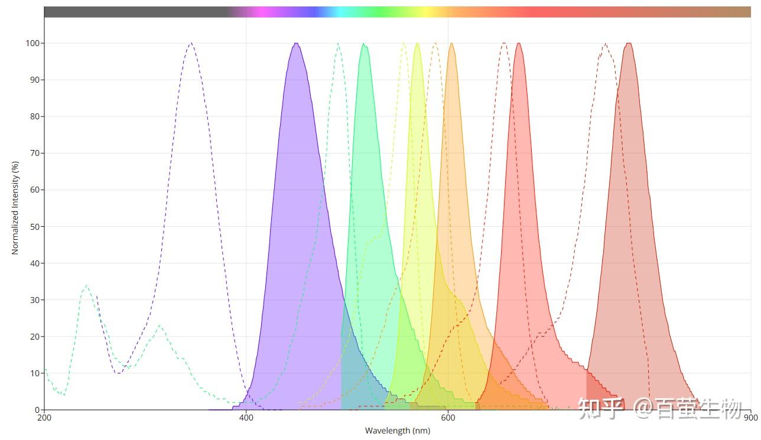Select the y-axis tick label "40"
The height and width of the screenshot is (440, 761).
(x=34, y=263)
